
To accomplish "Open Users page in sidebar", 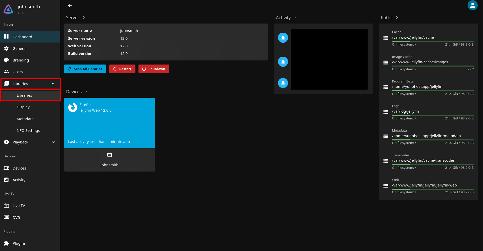I will (x=30, y=72).
